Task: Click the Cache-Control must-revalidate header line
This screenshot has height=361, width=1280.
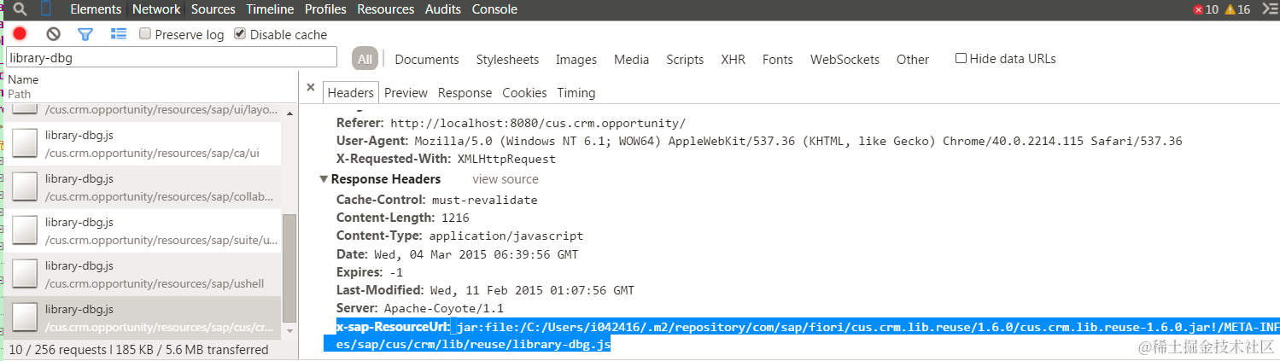Action: tap(437, 200)
